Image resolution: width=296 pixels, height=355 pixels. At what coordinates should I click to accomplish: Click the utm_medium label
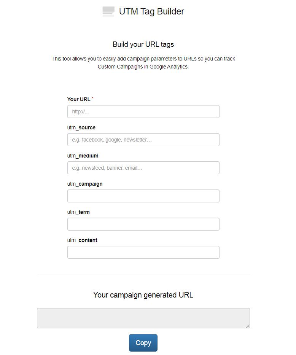(83, 156)
